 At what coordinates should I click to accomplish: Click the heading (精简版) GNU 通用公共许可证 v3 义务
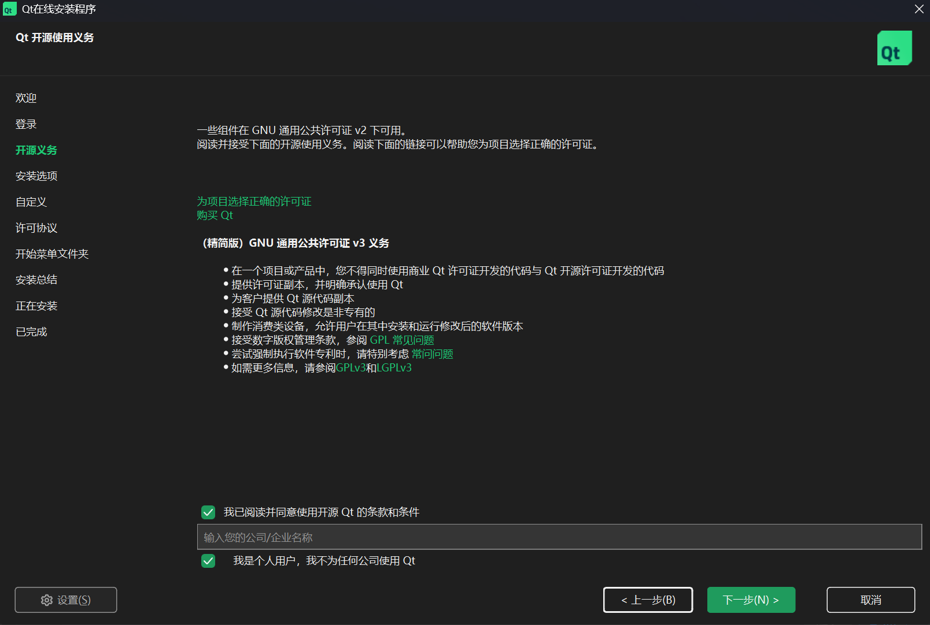[x=295, y=243]
